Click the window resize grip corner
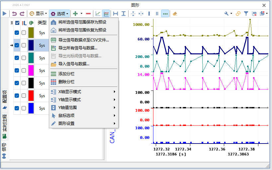The width and height of the screenshot is (272, 170). tap(267, 166)
